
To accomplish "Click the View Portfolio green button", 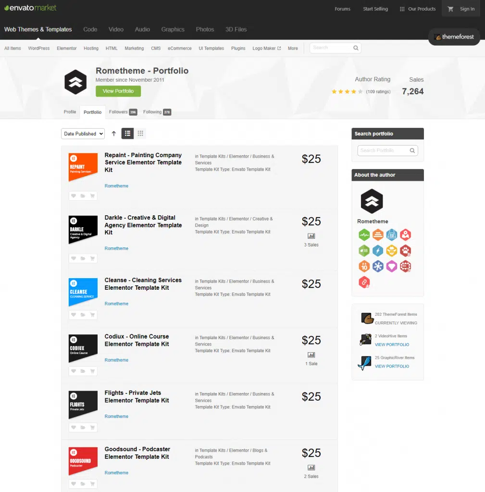I will (x=118, y=91).
